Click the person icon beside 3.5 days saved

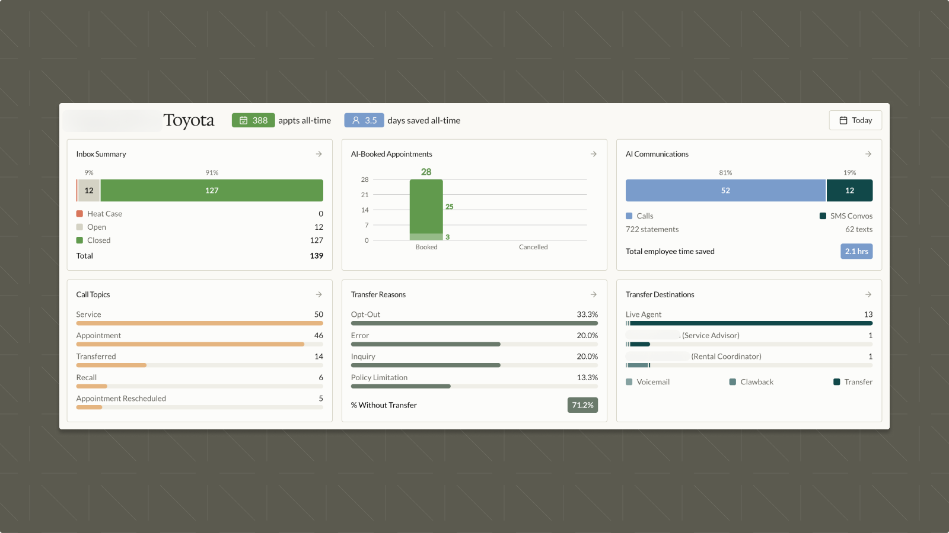pyautogui.click(x=355, y=120)
